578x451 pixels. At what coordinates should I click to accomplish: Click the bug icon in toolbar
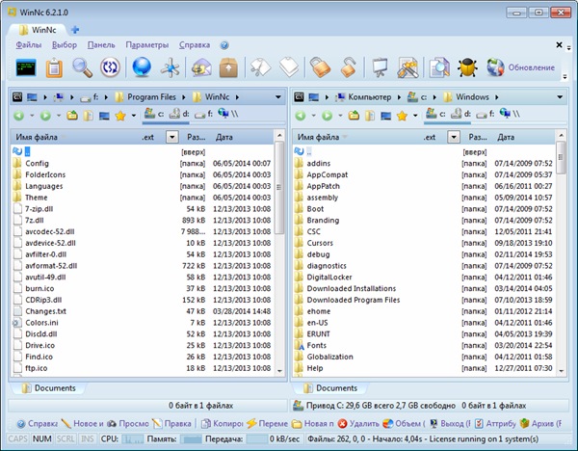tap(468, 67)
